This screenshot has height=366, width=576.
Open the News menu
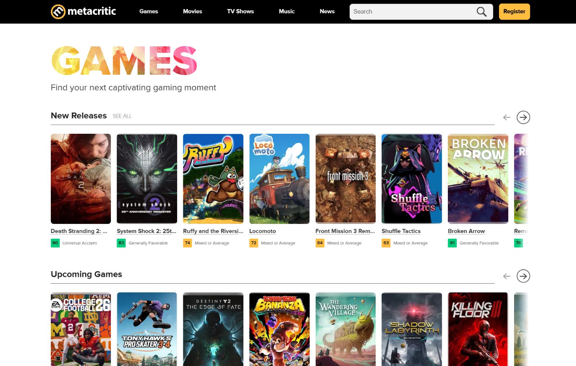[x=327, y=12]
